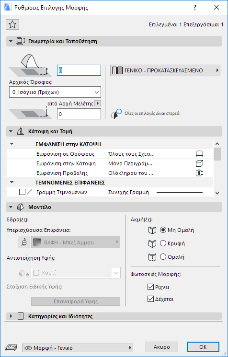Viewport: 228px width, 357px height.
Task: Open the Μορφή - Γενικό layer dropdown
Action: click(78, 348)
